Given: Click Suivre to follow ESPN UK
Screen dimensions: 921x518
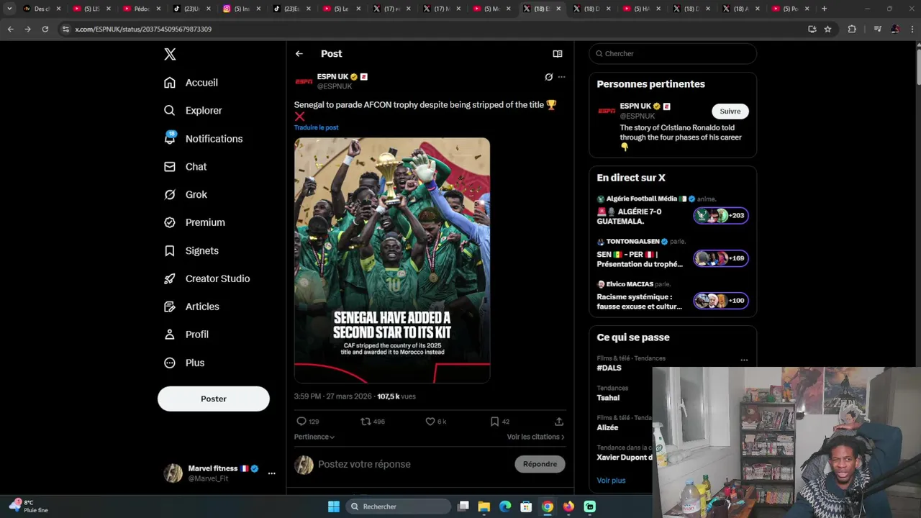Looking at the screenshot, I should [x=730, y=112].
